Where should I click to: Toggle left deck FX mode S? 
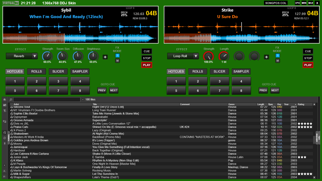tap(117, 55)
